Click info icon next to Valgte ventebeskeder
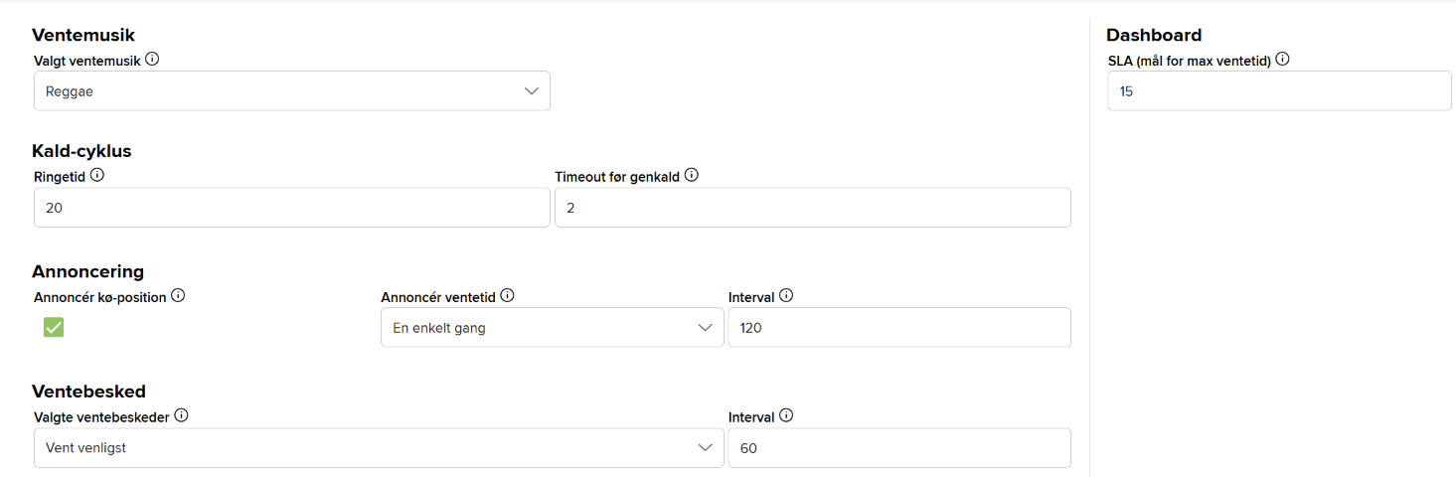 [x=182, y=415]
